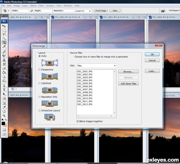Choose the Reposition Only layout option
Image resolution: width=180 pixels, height=164 pixels.
pos(40,97)
